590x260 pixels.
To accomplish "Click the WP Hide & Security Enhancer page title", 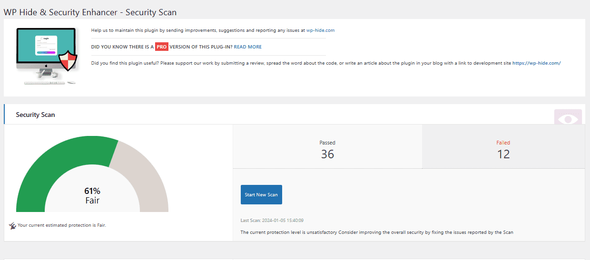I will 90,12.
